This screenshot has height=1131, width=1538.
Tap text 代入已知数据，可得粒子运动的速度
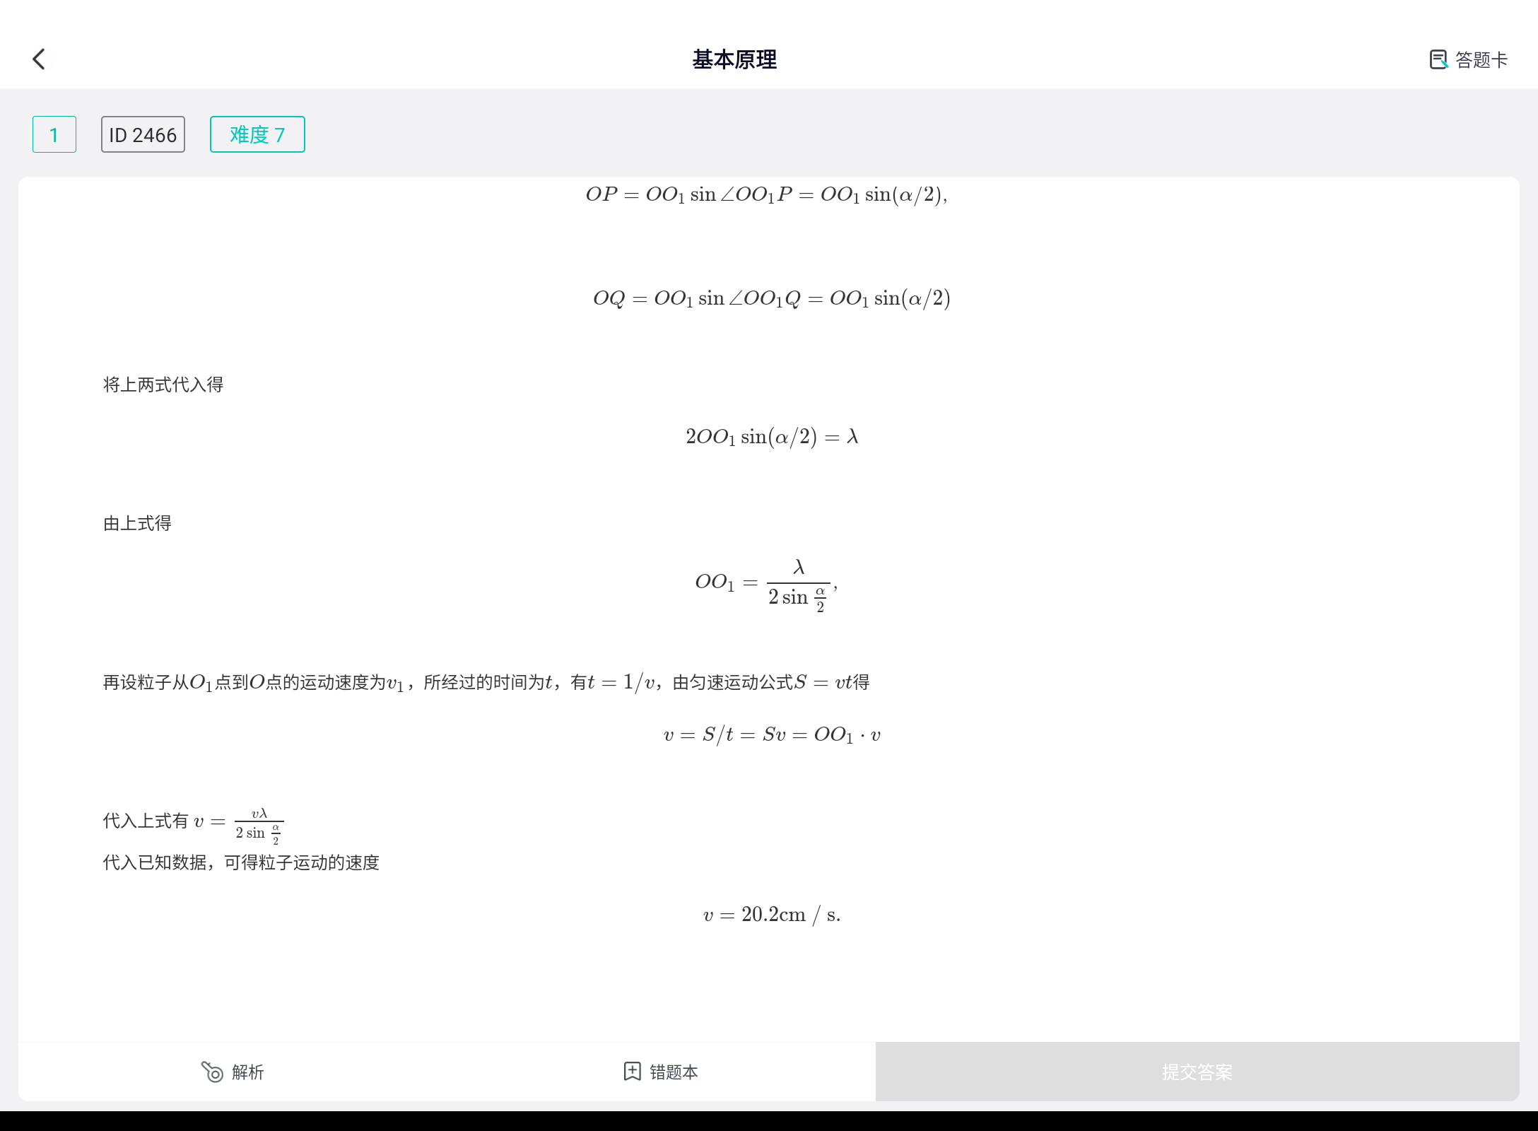tap(241, 862)
